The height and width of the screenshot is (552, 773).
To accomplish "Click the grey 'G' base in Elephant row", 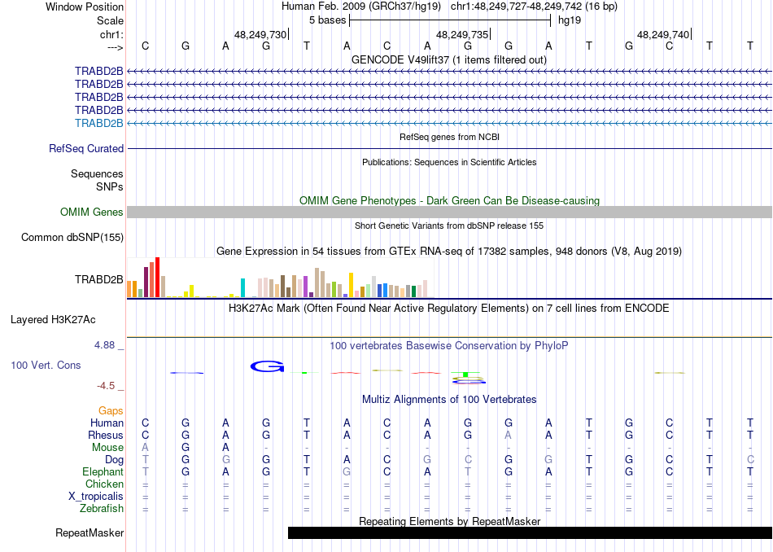I will [x=347, y=472].
